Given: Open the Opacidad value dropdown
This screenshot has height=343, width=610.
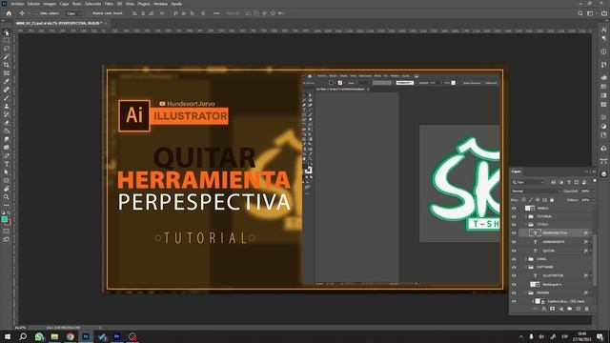Looking at the screenshot, I should (593, 191).
